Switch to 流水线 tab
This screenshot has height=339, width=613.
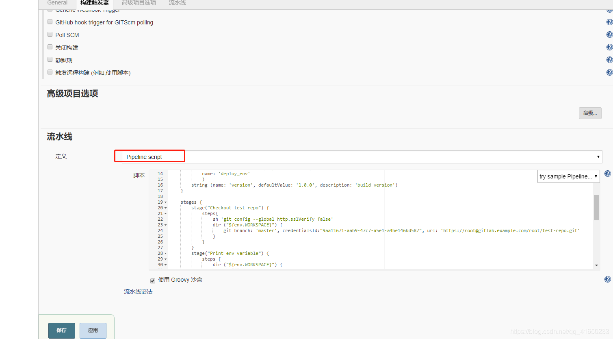pyautogui.click(x=178, y=3)
